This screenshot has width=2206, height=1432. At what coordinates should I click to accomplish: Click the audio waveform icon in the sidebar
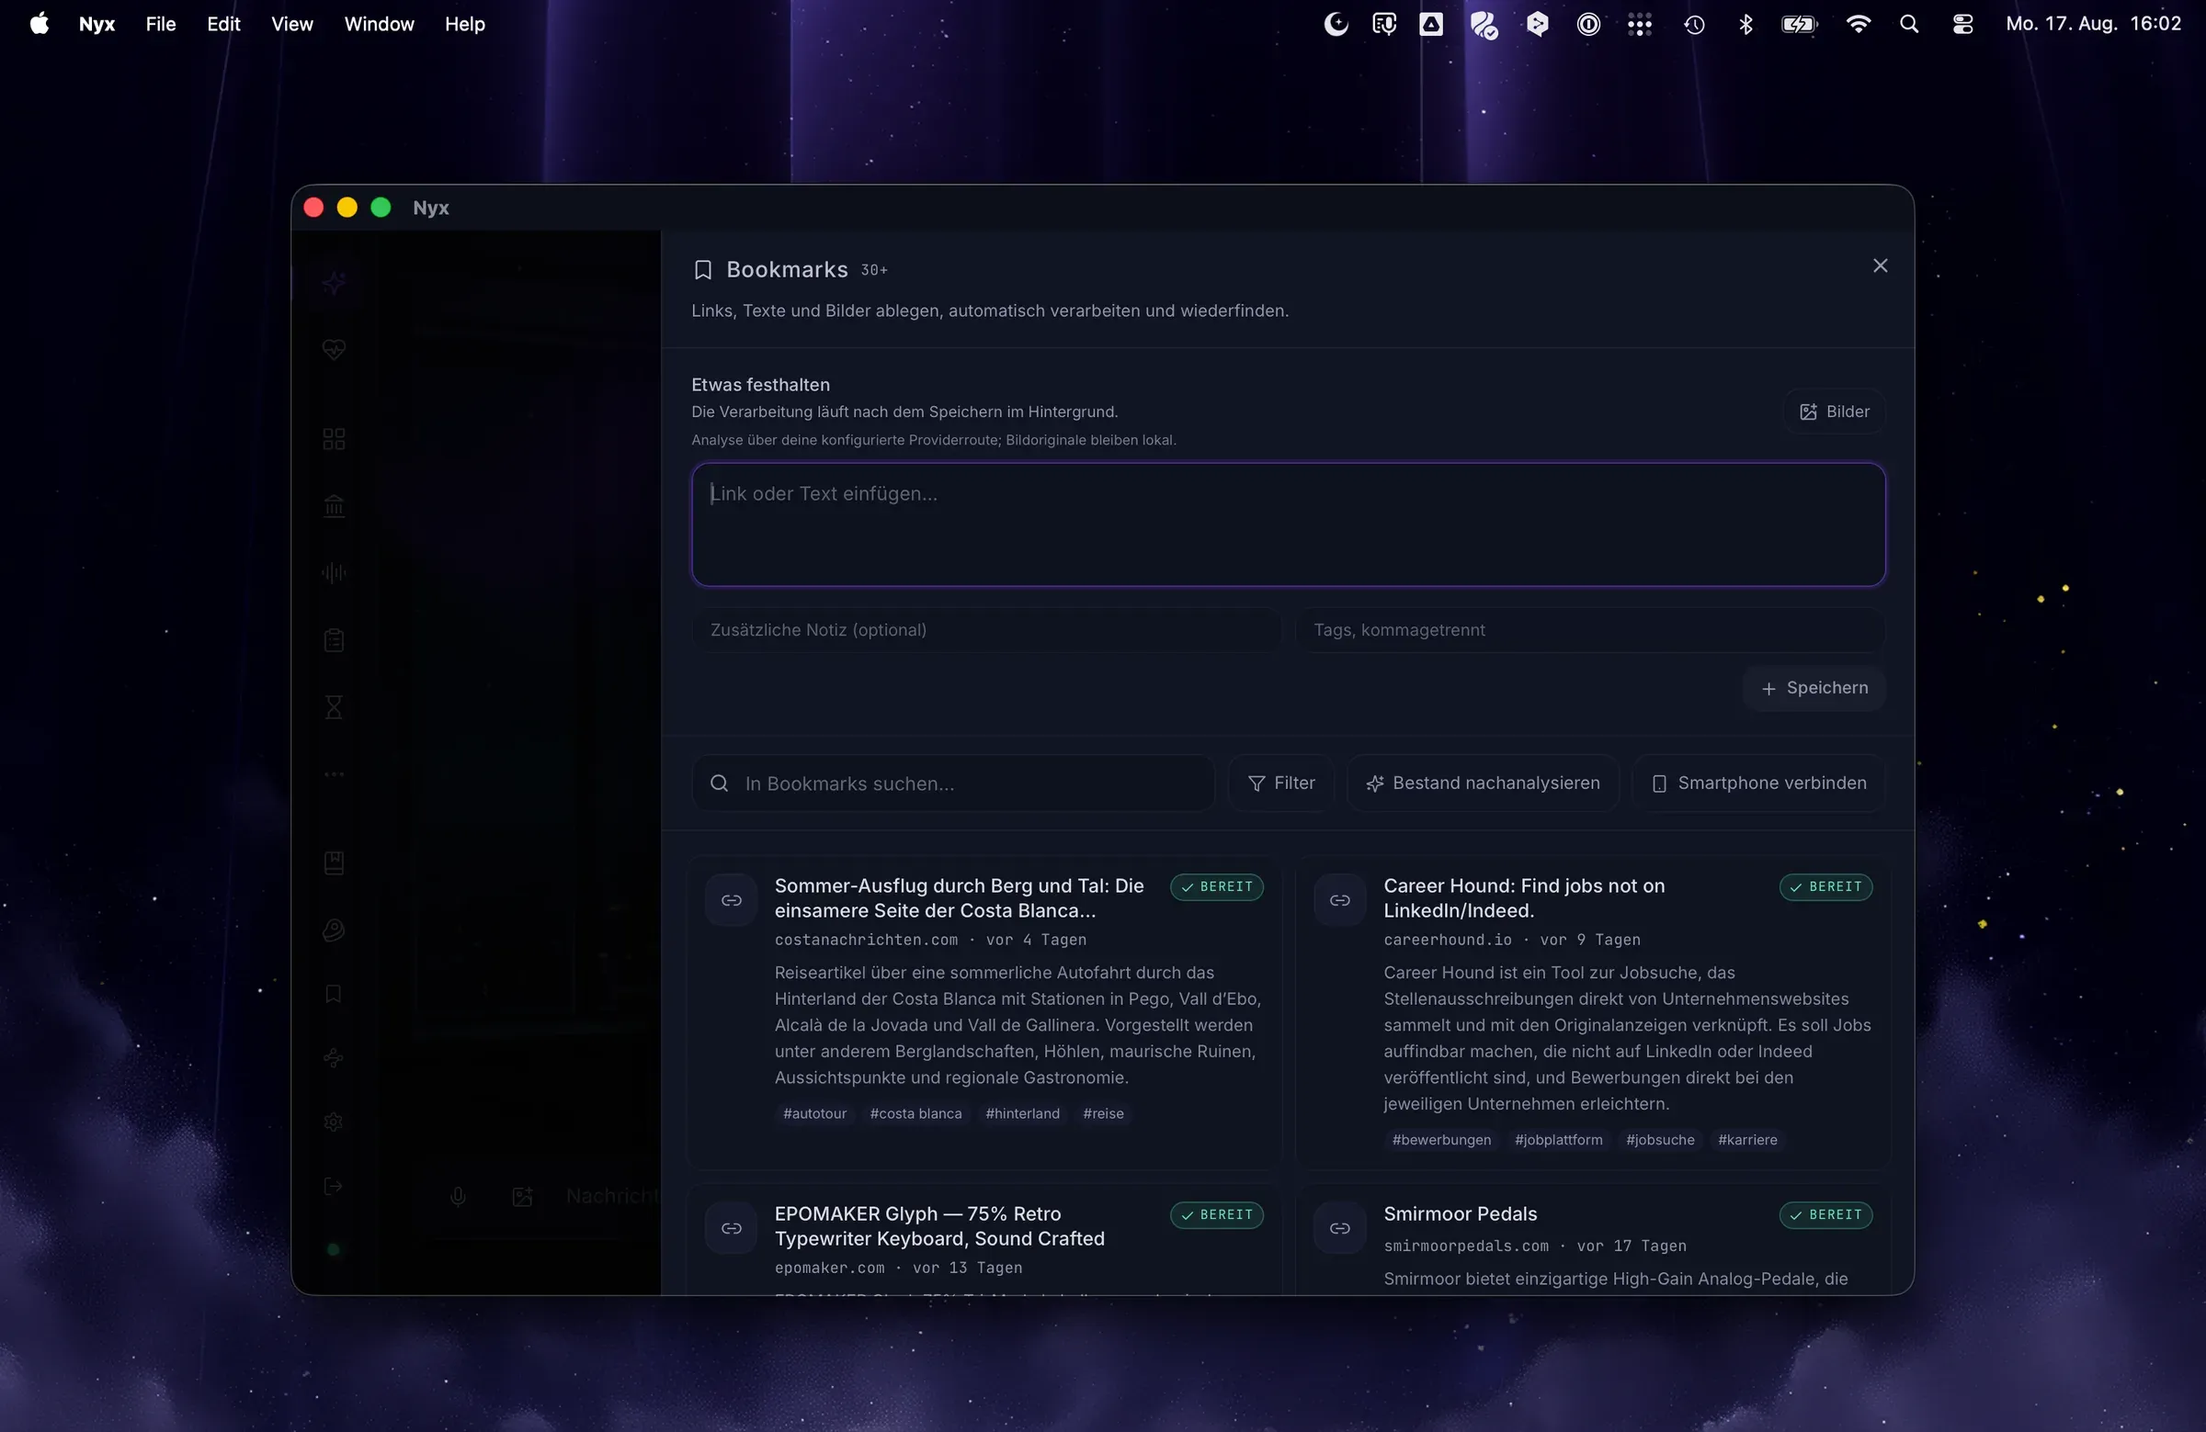tap(334, 573)
